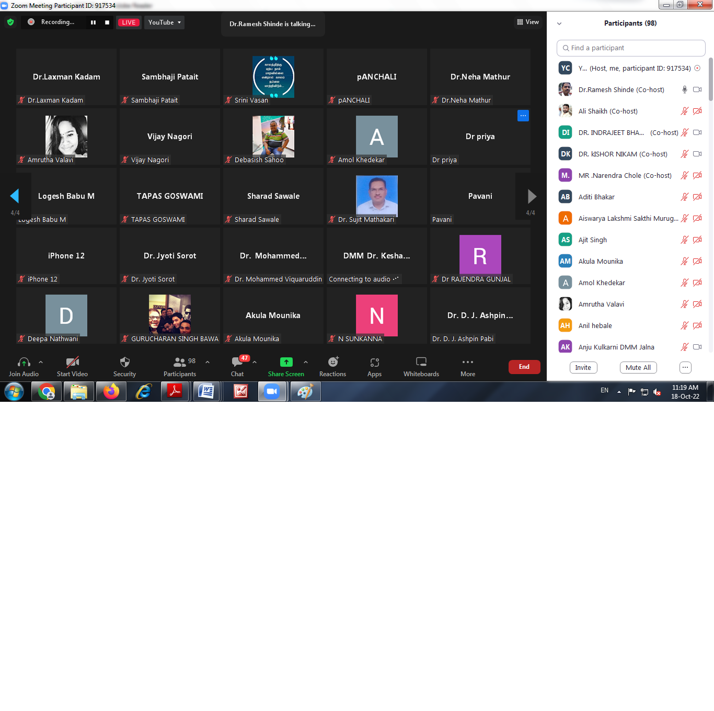Expand participants options arrow in toolbar
The width and height of the screenshot is (714, 711).
(208, 362)
